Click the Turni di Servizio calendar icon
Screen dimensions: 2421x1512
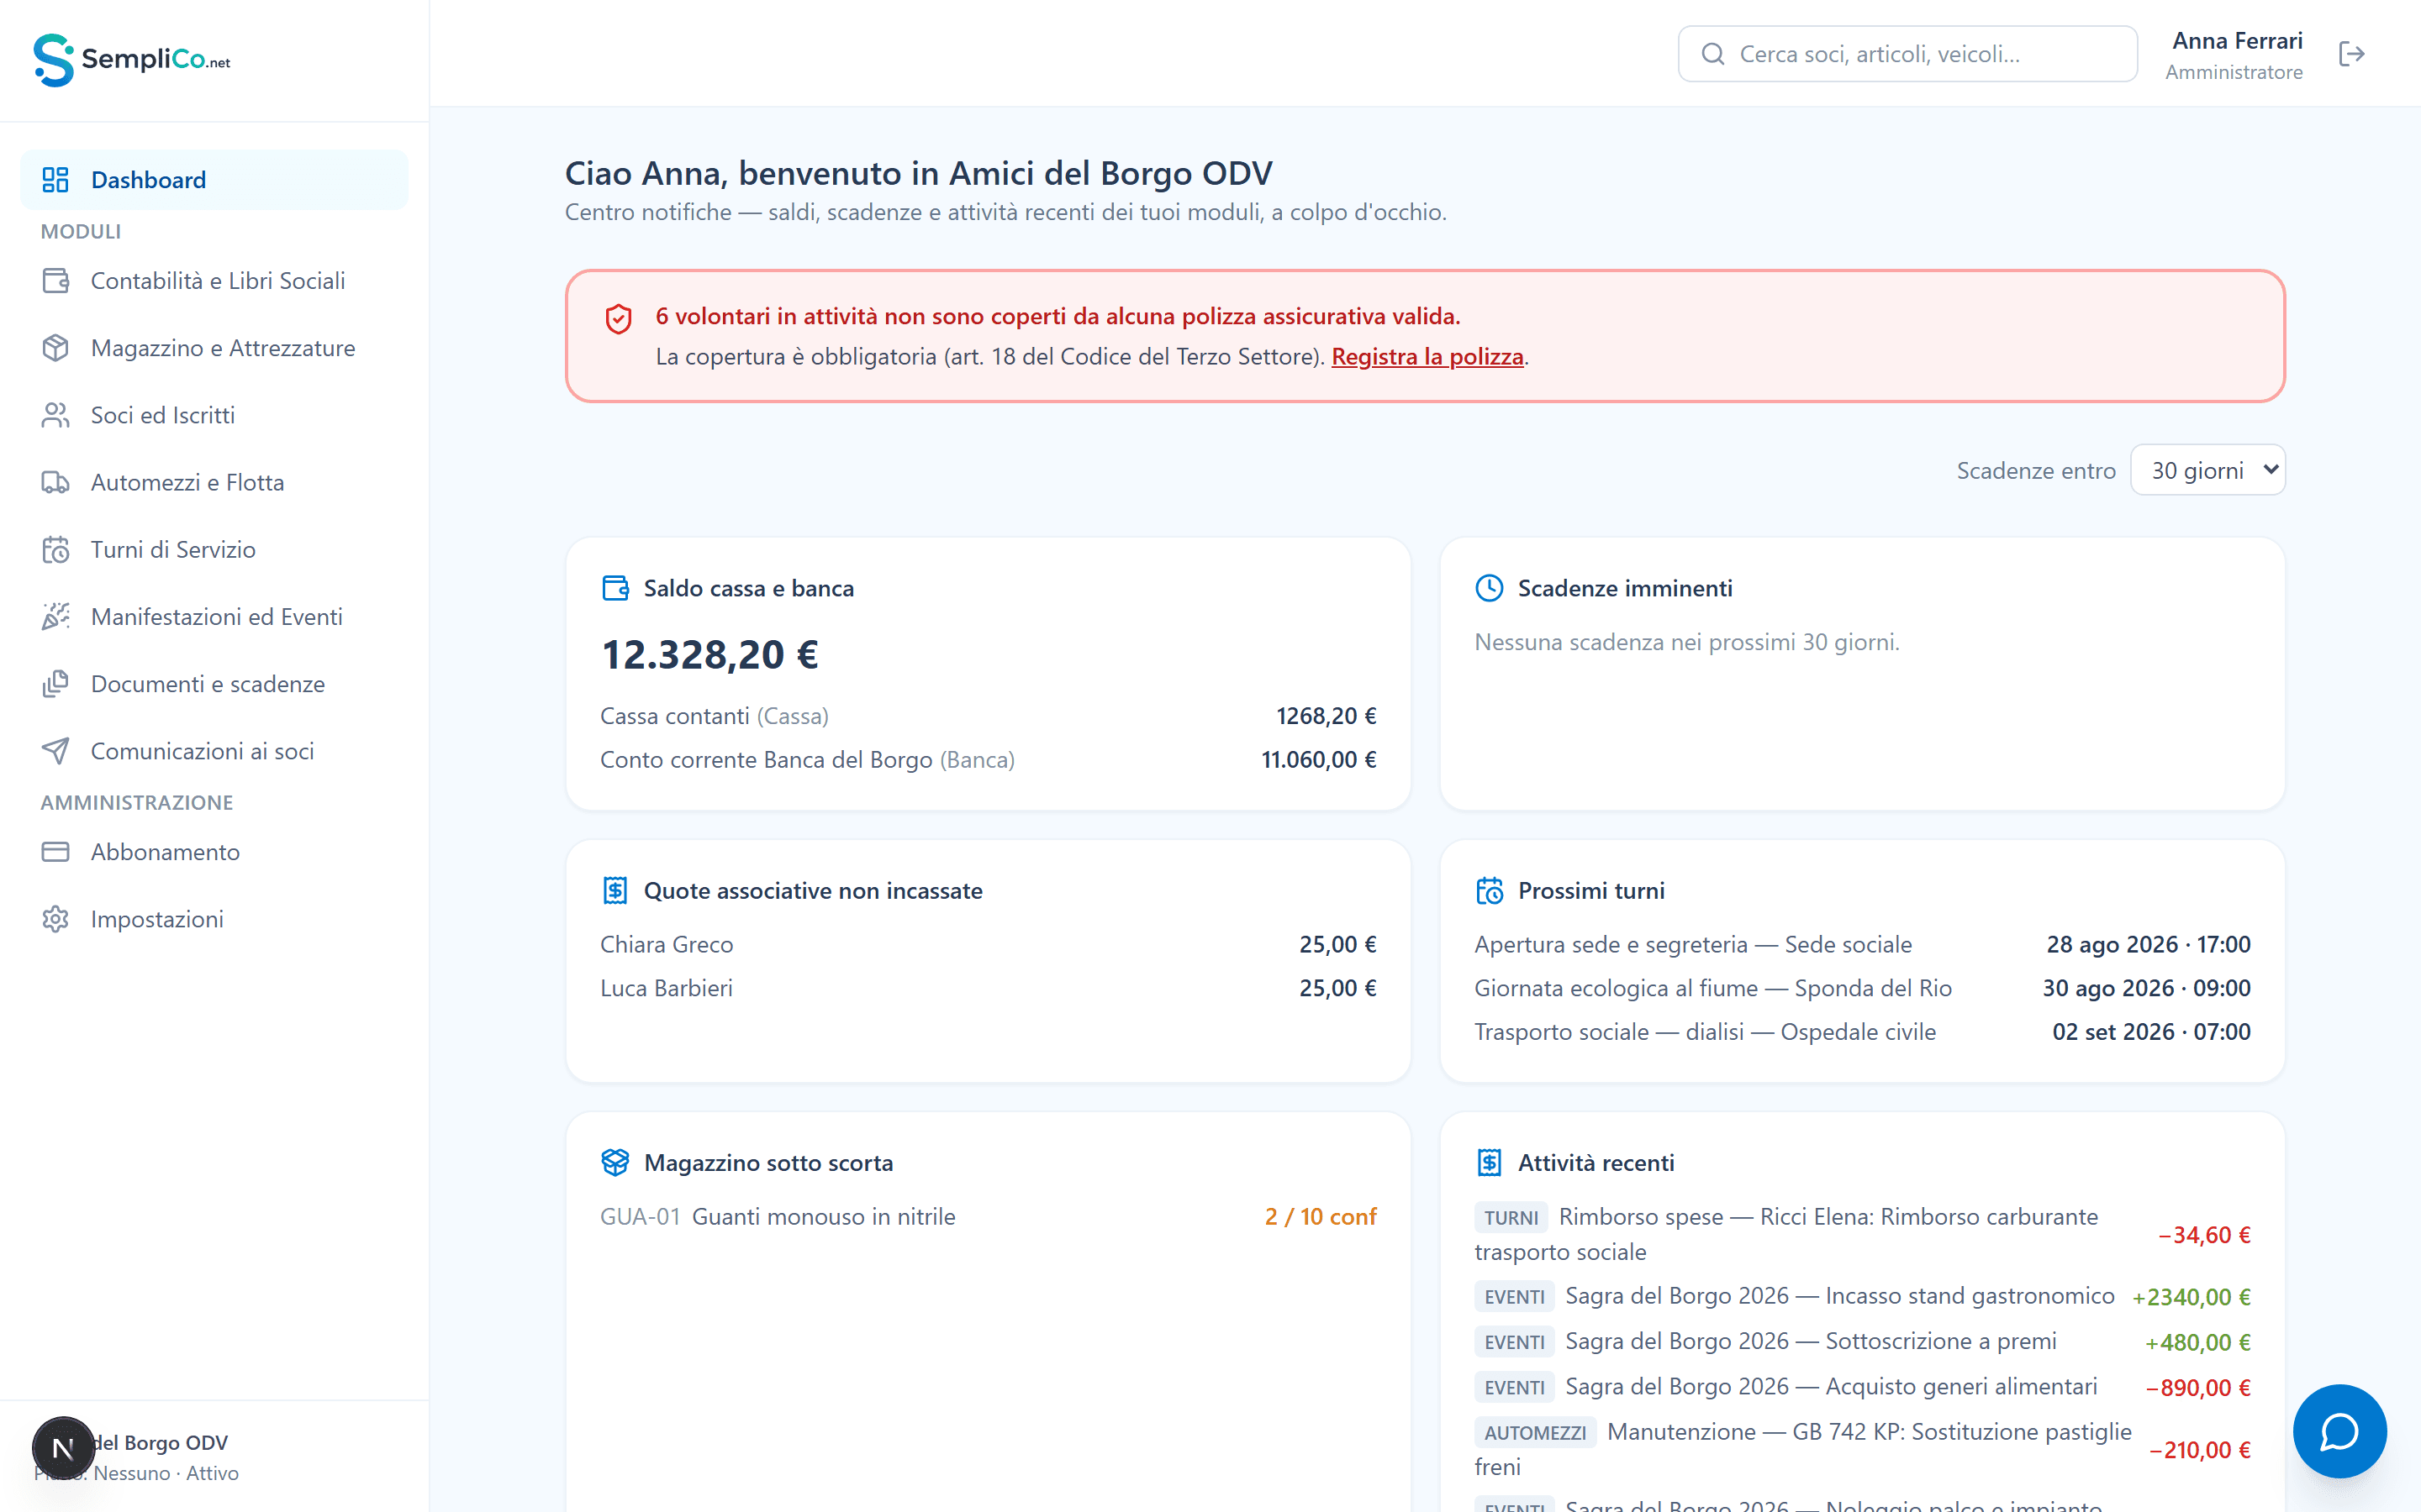55,549
